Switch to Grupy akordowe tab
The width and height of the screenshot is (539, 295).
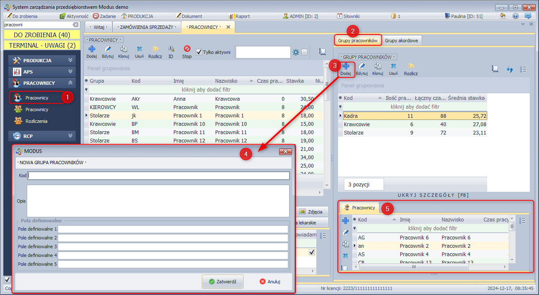coord(402,41)
